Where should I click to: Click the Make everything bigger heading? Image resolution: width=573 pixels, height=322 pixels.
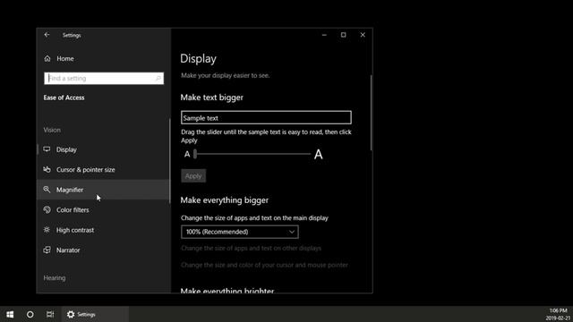click(225, 200)
